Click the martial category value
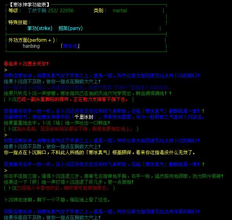 pyautogui.click(x=120, y=11)
